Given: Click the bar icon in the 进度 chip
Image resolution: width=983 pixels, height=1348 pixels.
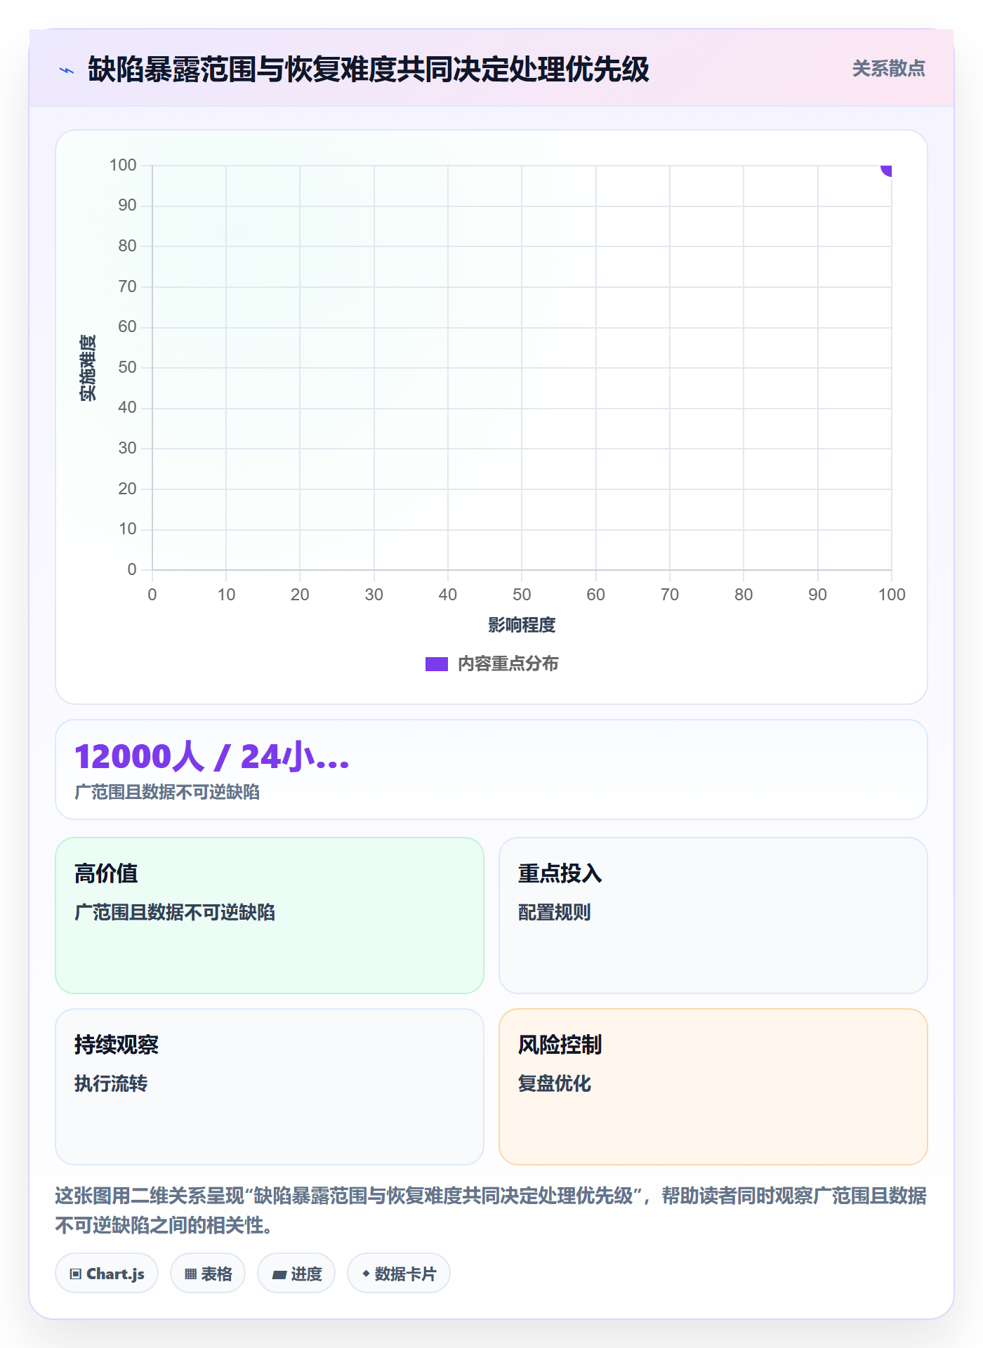Looking at the screenshot, I should (279, 1275).
